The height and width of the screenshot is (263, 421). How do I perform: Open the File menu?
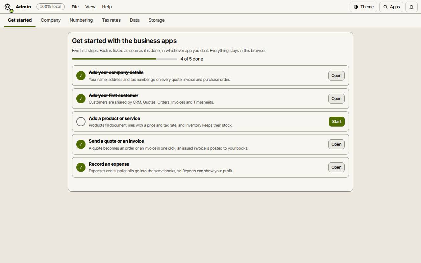(75, 7)
